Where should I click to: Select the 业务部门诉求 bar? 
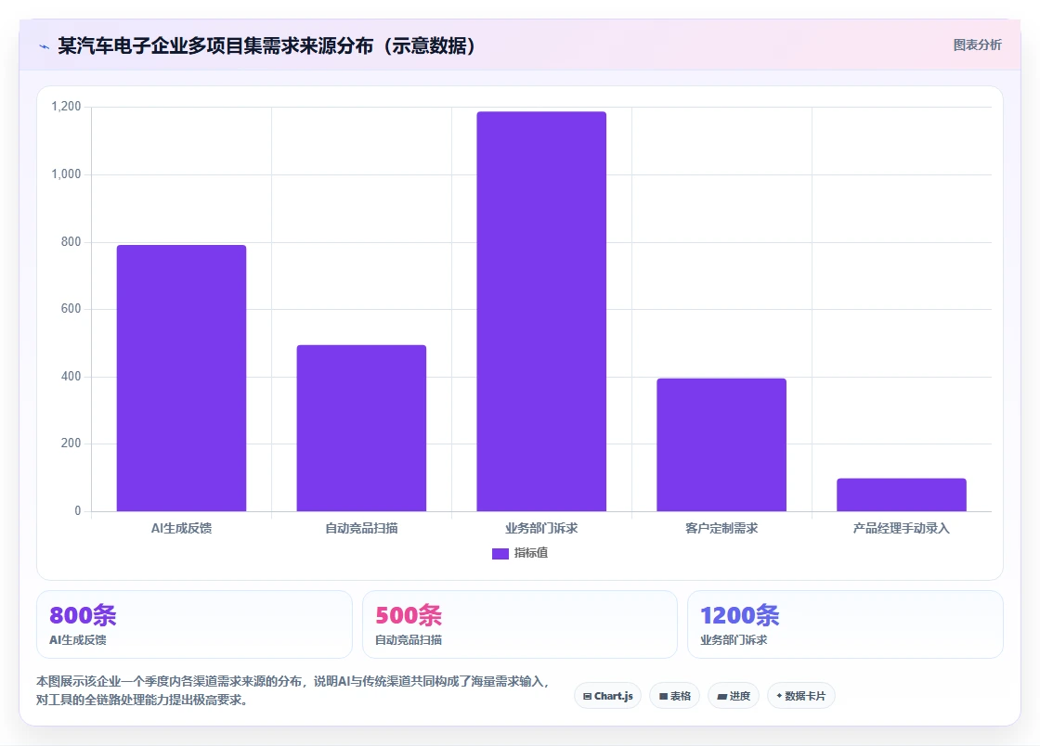coord(541,312)
